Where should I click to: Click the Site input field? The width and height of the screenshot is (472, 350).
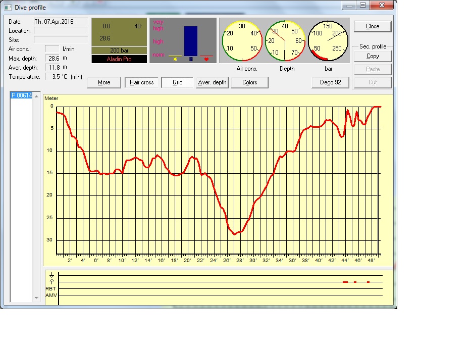pyautogui.click(x=61, y=40)
